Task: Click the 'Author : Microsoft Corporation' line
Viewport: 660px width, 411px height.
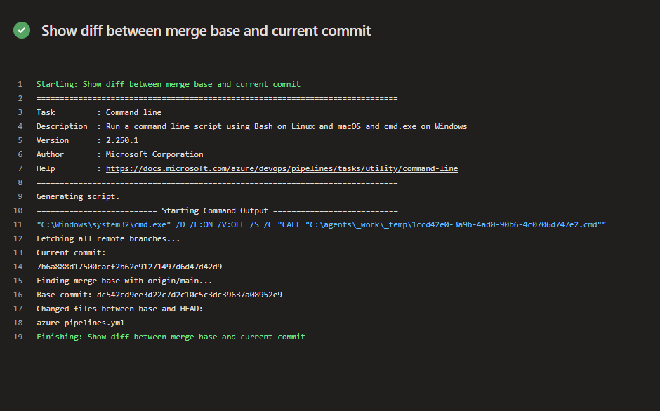Action: click(x=120, y=154)
